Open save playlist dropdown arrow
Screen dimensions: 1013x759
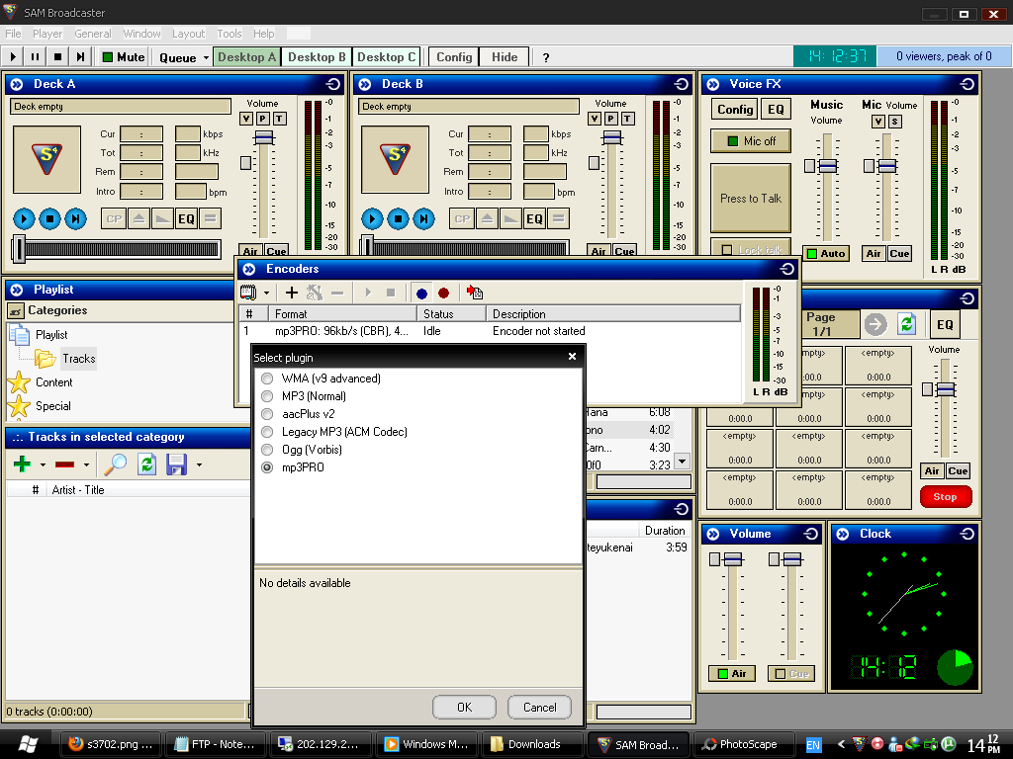coord(199,464)
